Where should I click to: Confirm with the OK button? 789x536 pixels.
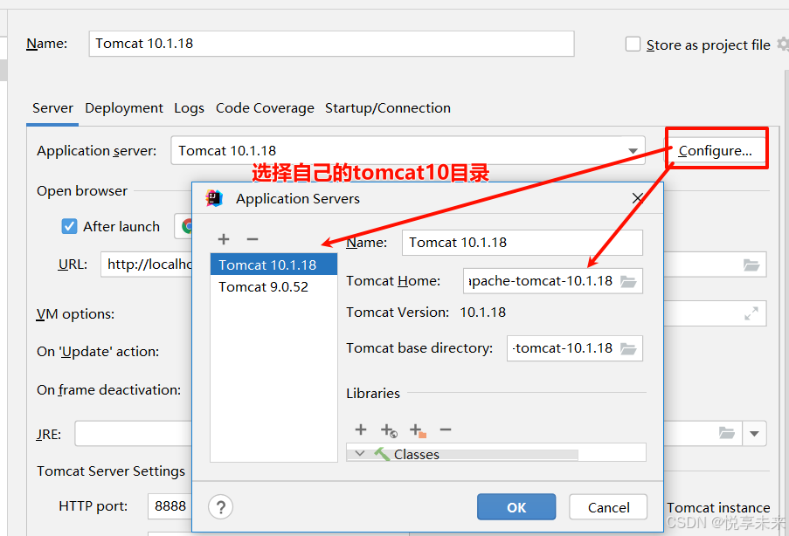[516, 507]
